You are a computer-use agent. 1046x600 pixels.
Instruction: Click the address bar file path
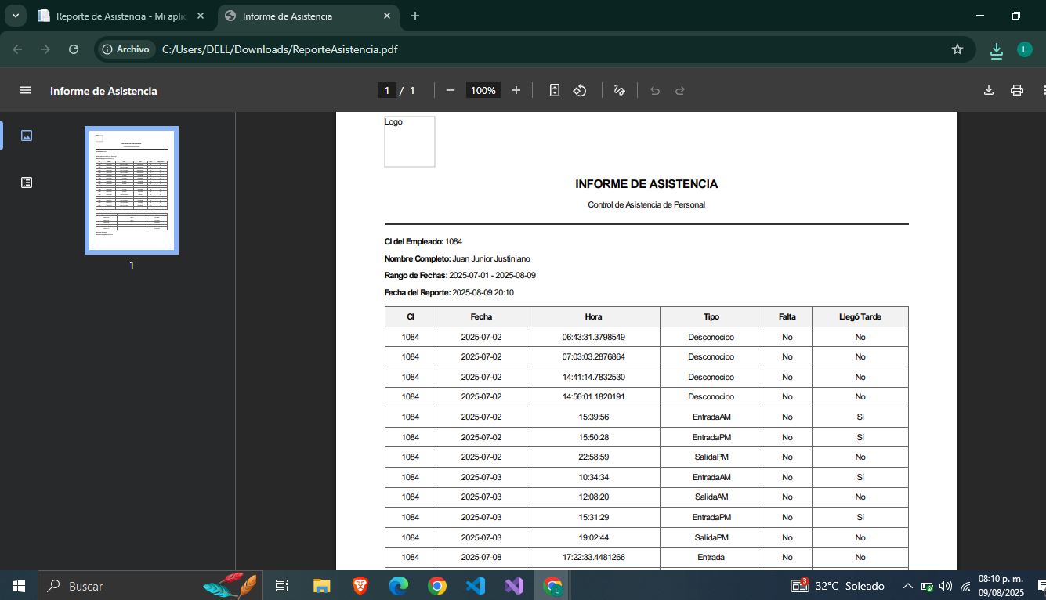point(280,49)
